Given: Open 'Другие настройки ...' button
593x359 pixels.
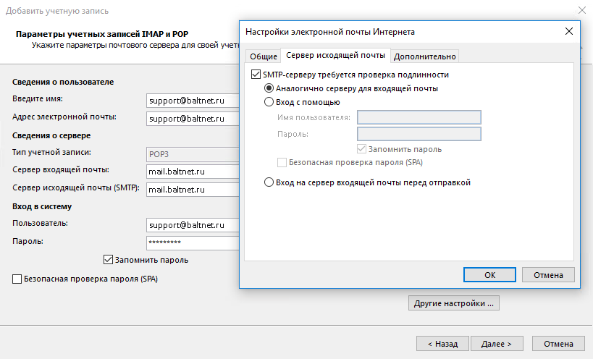Looking at the screenshot, I should click(454, 303).
